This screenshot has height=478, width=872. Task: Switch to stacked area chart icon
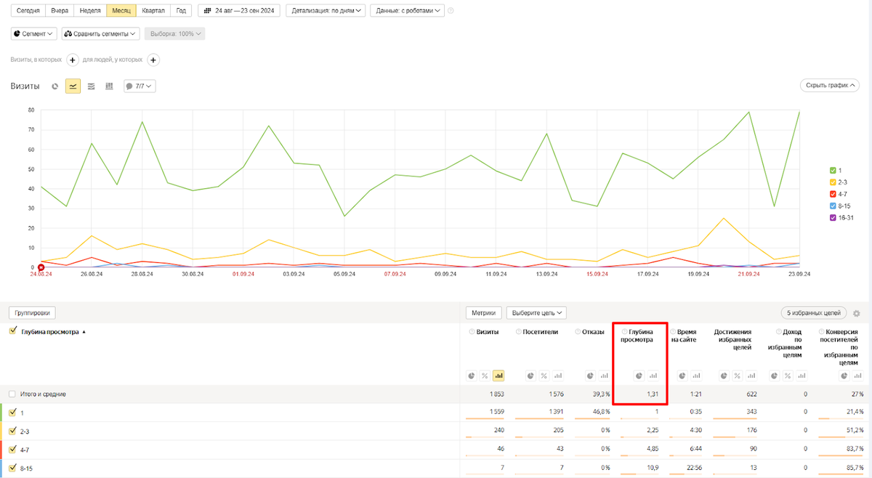click(x=91, y=86)
